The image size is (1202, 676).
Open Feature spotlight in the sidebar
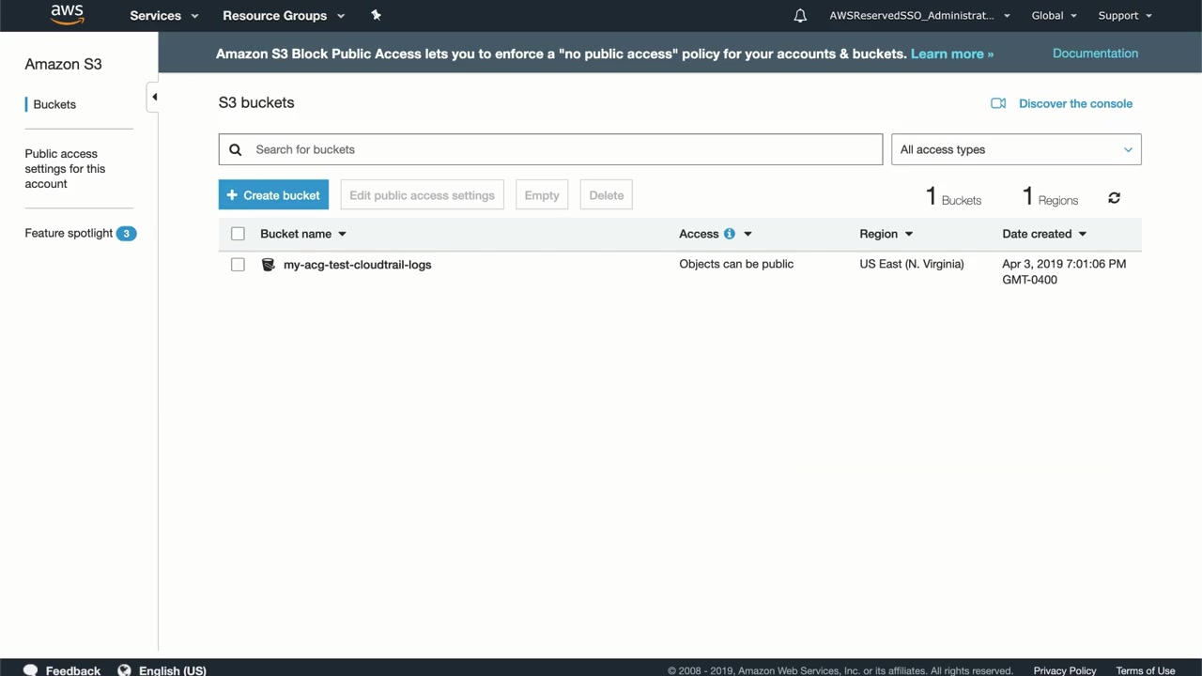click(x=69, y=233)
